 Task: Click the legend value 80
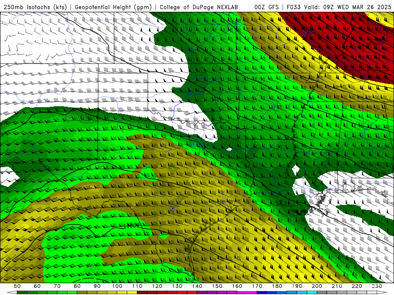click(x=77, y=286)
